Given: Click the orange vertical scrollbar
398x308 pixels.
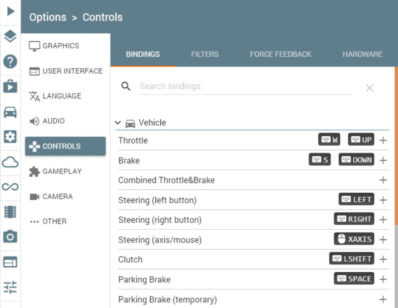Looking at the screenshot, I should [396, 144].
